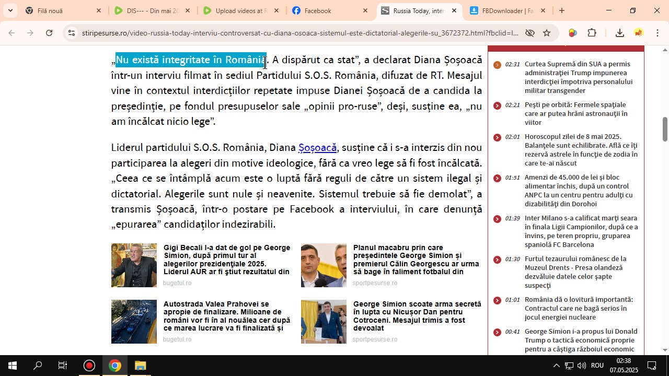Open the red recording app on taskbar
This screenshot has width=669, height=376.
pos(89,366)
